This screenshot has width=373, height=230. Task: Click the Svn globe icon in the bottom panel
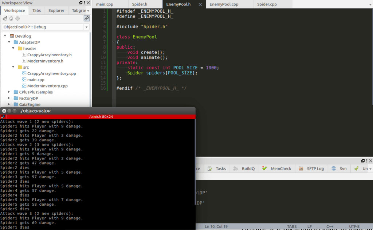coord(333,168)
